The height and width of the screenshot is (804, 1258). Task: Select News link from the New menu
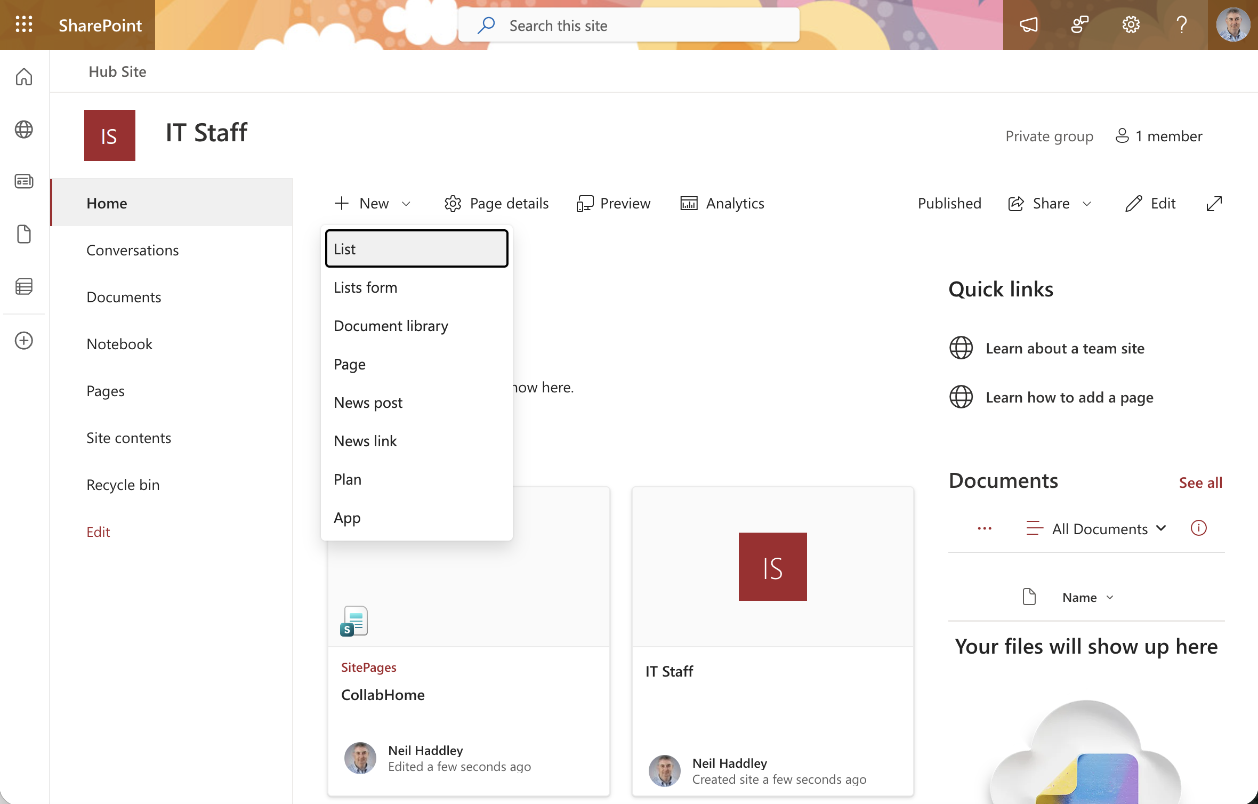pos(417,441)
